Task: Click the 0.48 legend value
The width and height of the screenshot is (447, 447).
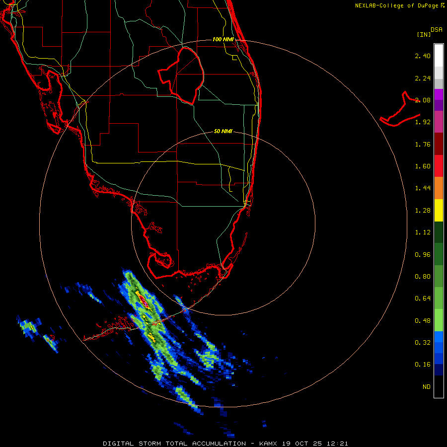Action: (x=423, y=321)
